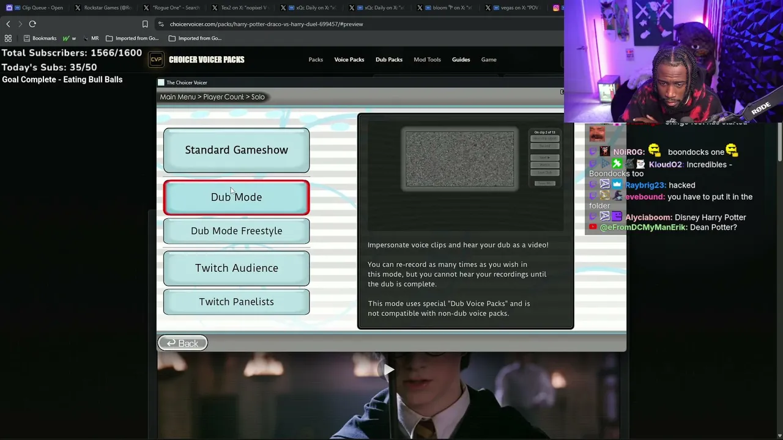This screenshot has width=783, height=440.
Task: Open the second "Imported from Go..." folder
Action: [196, 38]
